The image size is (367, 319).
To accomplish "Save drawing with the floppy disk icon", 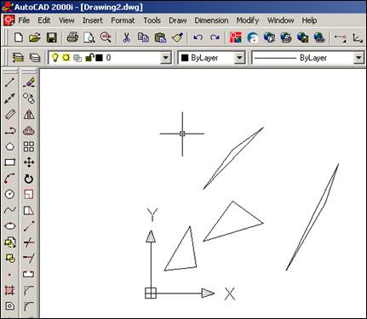I will coord(52,37).
